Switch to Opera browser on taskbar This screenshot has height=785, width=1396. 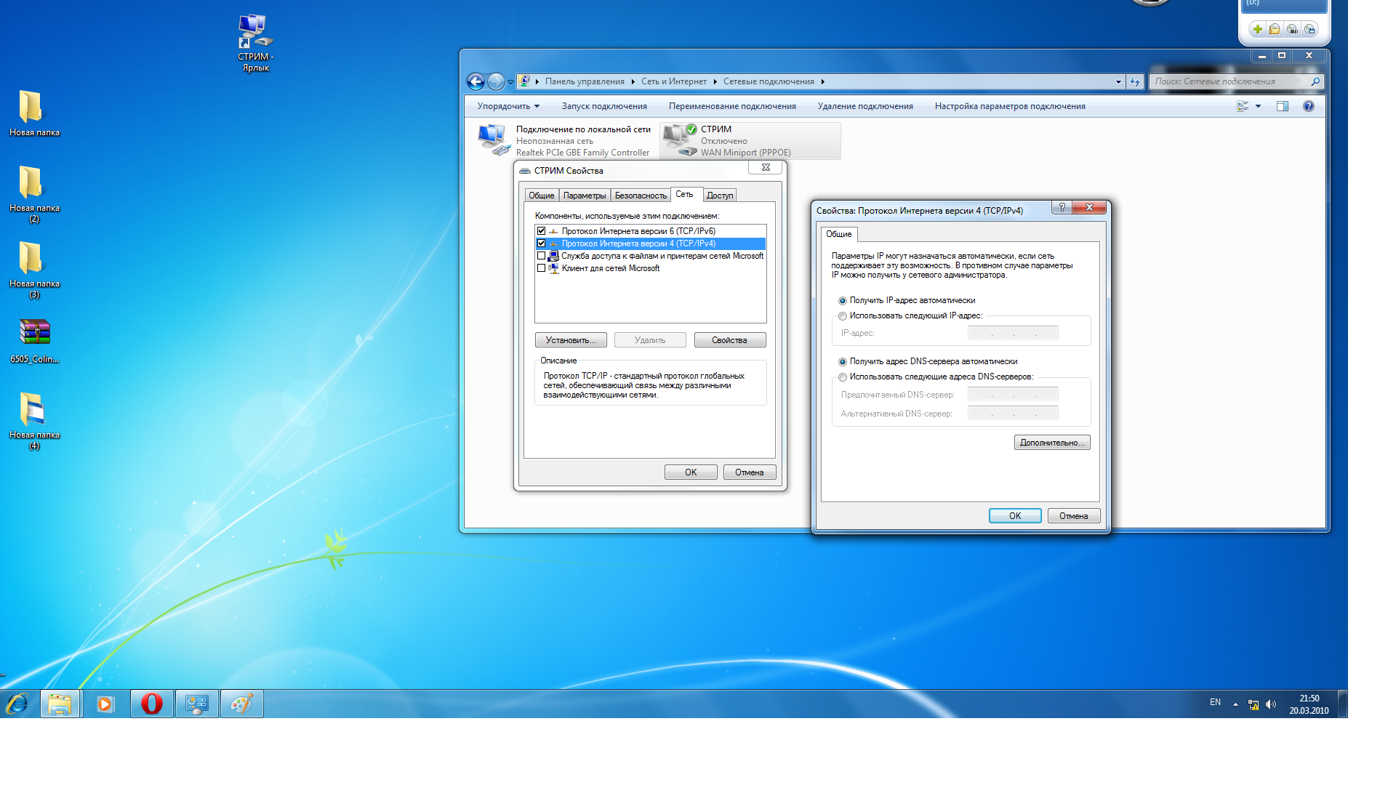point(151,704)
